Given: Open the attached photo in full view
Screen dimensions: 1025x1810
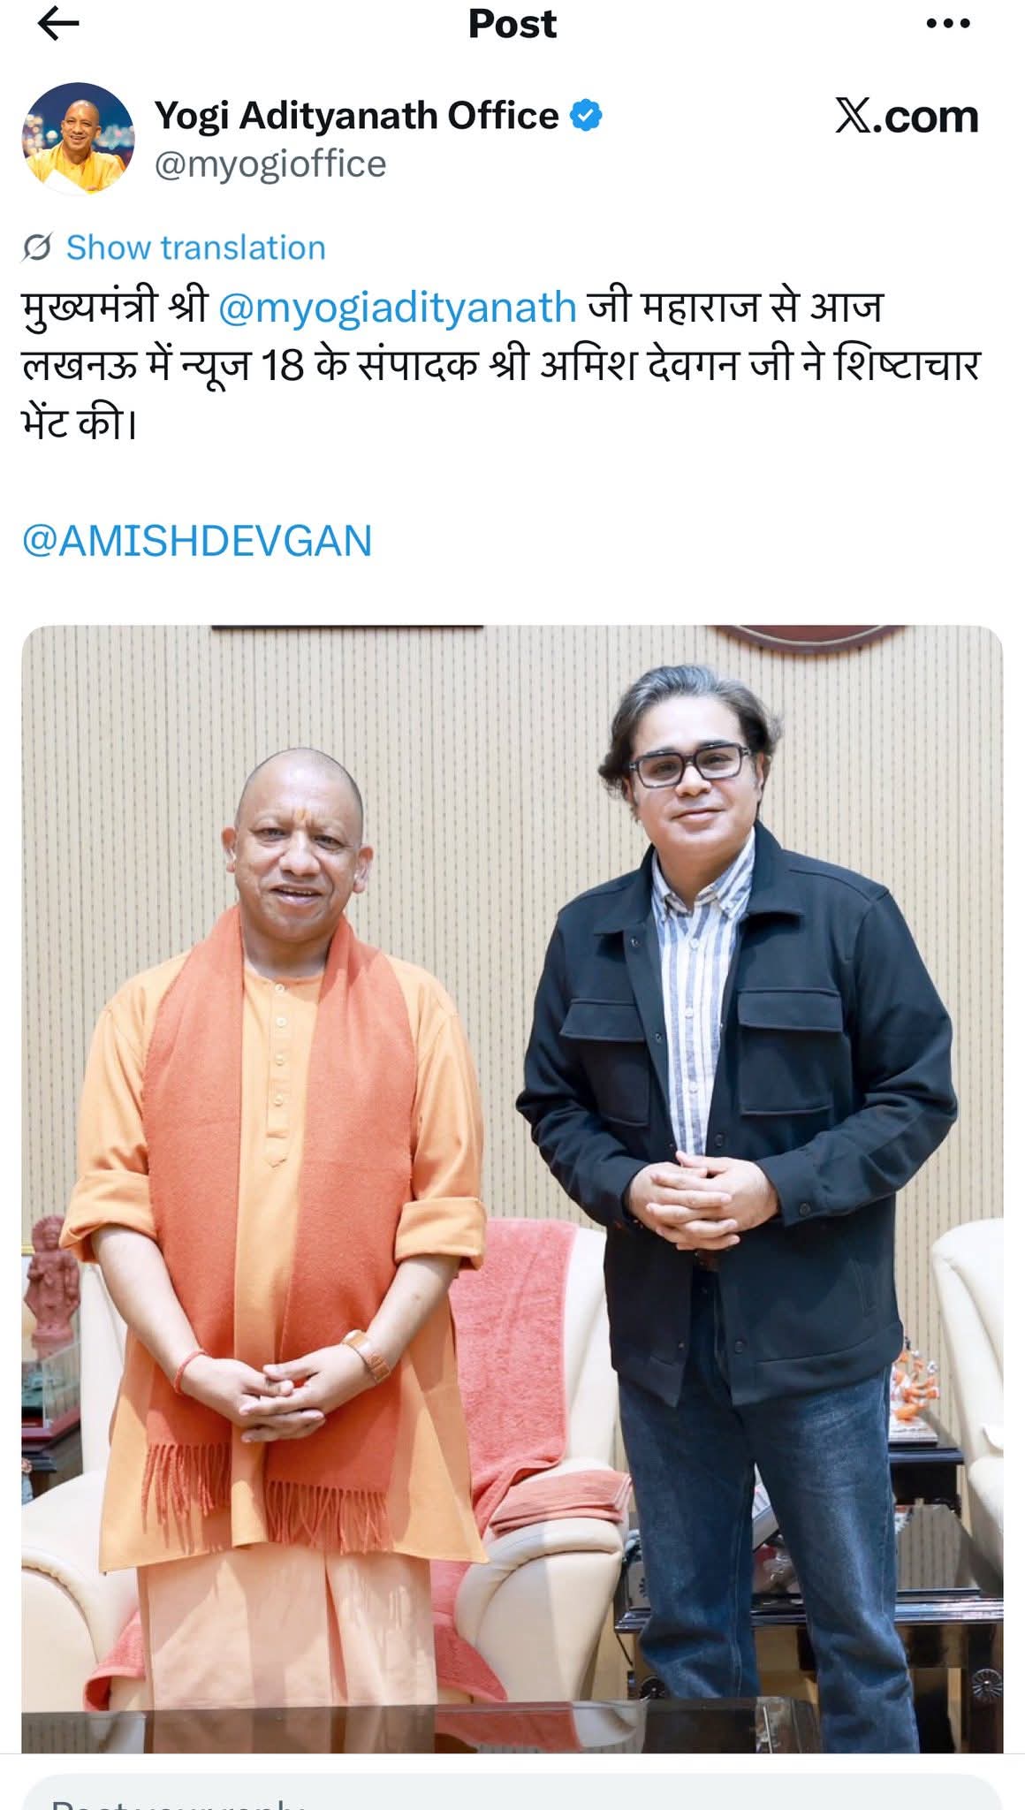Looking at the screenshot, I should [512, 1189].
